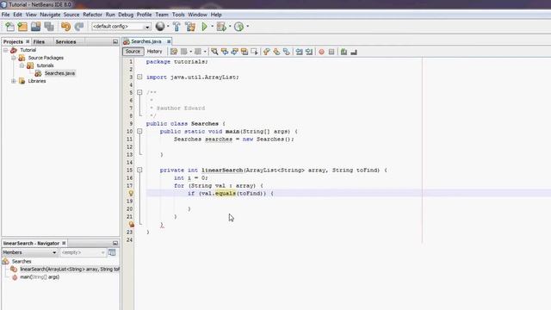
Task: Click the Stop Macro Recording icon
Action: point(331,52)
